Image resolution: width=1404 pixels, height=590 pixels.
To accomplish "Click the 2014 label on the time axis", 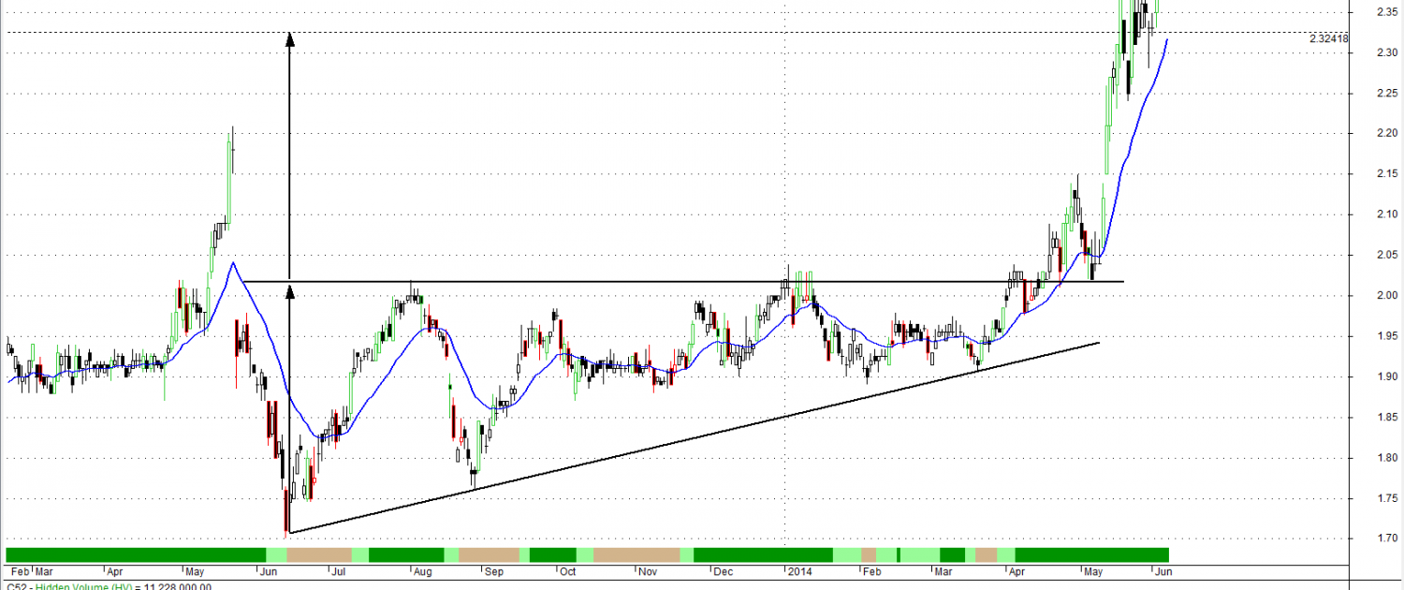I will 800,570.
